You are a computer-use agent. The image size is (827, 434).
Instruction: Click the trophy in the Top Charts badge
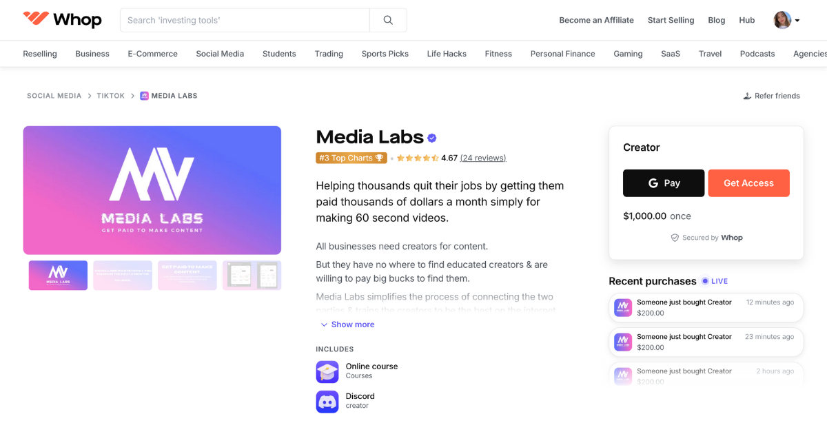coord(378,158)
